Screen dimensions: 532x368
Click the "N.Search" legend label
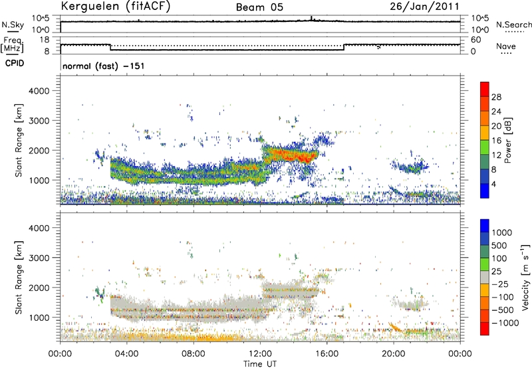pyautogui.click(x=513, y=25)
